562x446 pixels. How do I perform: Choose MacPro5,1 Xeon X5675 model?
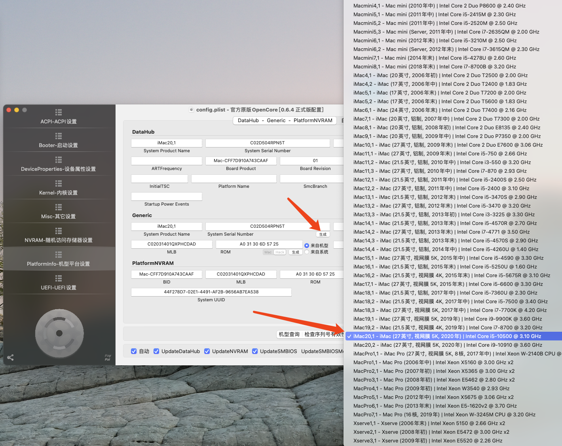coord(453,397)
